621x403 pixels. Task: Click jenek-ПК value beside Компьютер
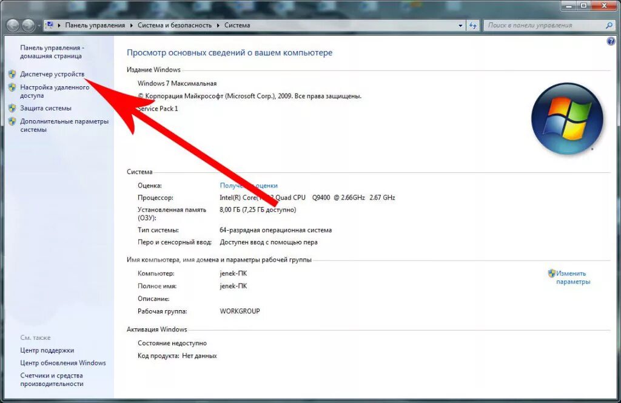coord(233,274)
